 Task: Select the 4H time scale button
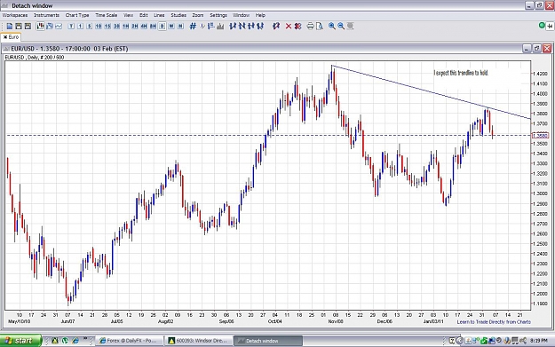144,26
